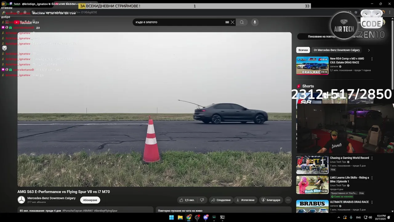Show hidden system tray icons

[339, 217]
